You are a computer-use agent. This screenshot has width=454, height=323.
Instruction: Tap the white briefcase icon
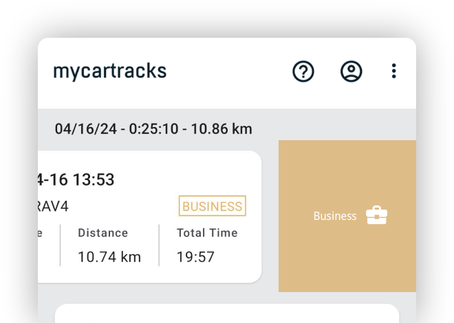pos(376,215)
